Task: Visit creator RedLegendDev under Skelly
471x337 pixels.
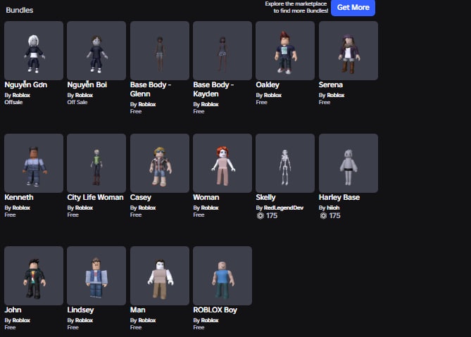Action: coord(284,208)
